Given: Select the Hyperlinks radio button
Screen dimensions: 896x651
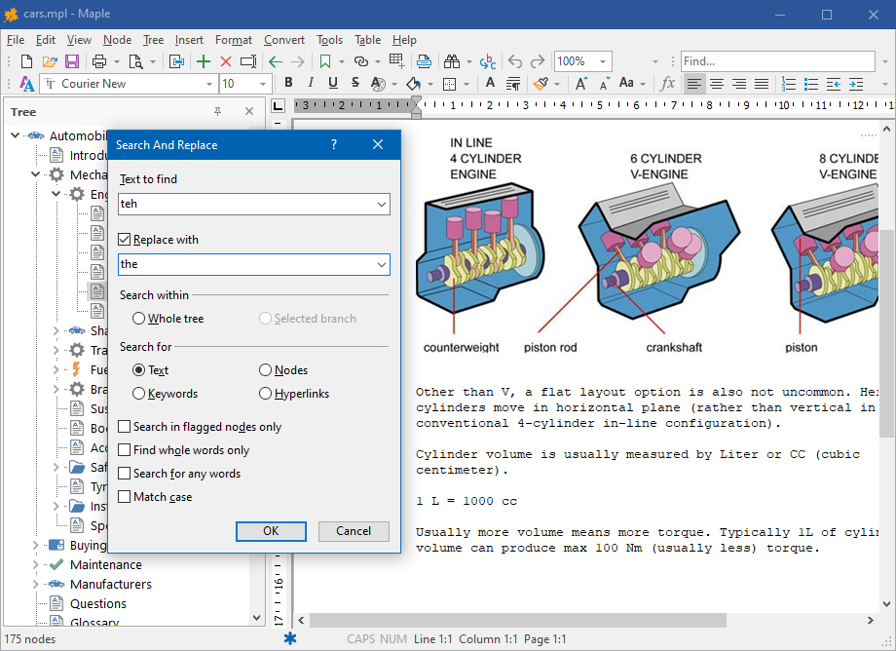Looking at the screenshot, I should [x=265, y=393].
